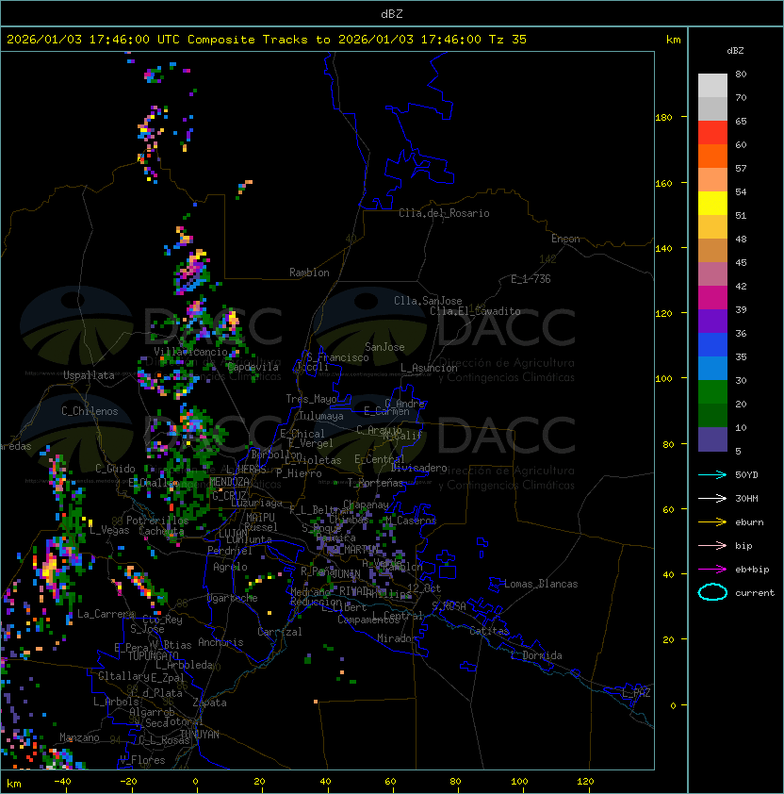
Task: Click the 'Catitas' map label
Action: pyautogui.click(x=489, y=631)
